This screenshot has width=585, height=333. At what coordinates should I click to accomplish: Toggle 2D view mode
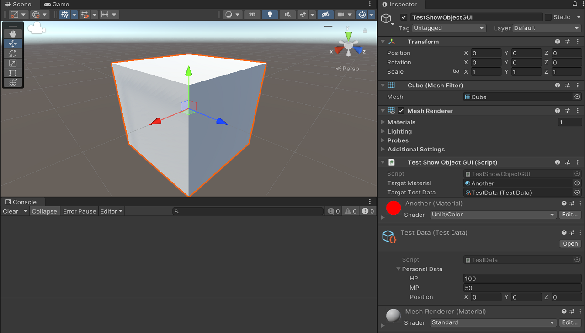(x=252, y=15)
